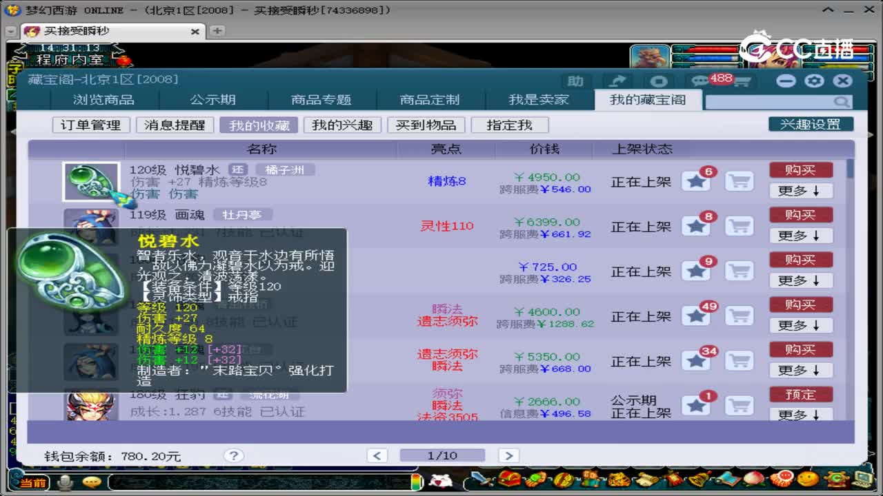Add 悦碧水 ¥4950 item to cart
Screen dimensions: 883x496
(x=740, y=182)
